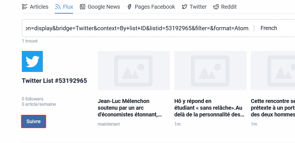Screen dimensions: 295x143
Task: Open the 'Cette rencontre' article headline
Action: coord(273,108)
